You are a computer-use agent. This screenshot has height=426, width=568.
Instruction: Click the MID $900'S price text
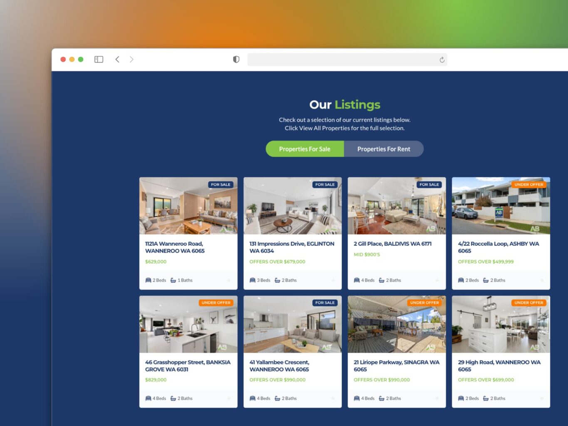tap(367, 255)
